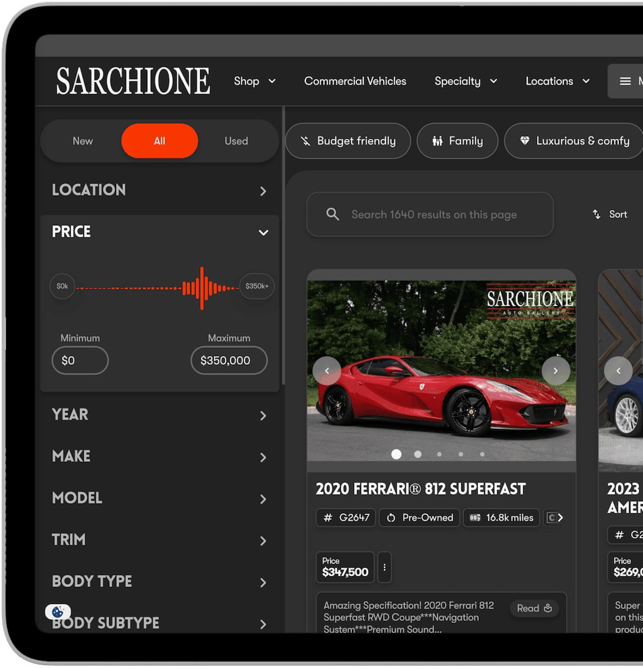Toggle the Luxurious & comfy chip
This screenshot has height=669, width=643.
[x=574, y=141]
